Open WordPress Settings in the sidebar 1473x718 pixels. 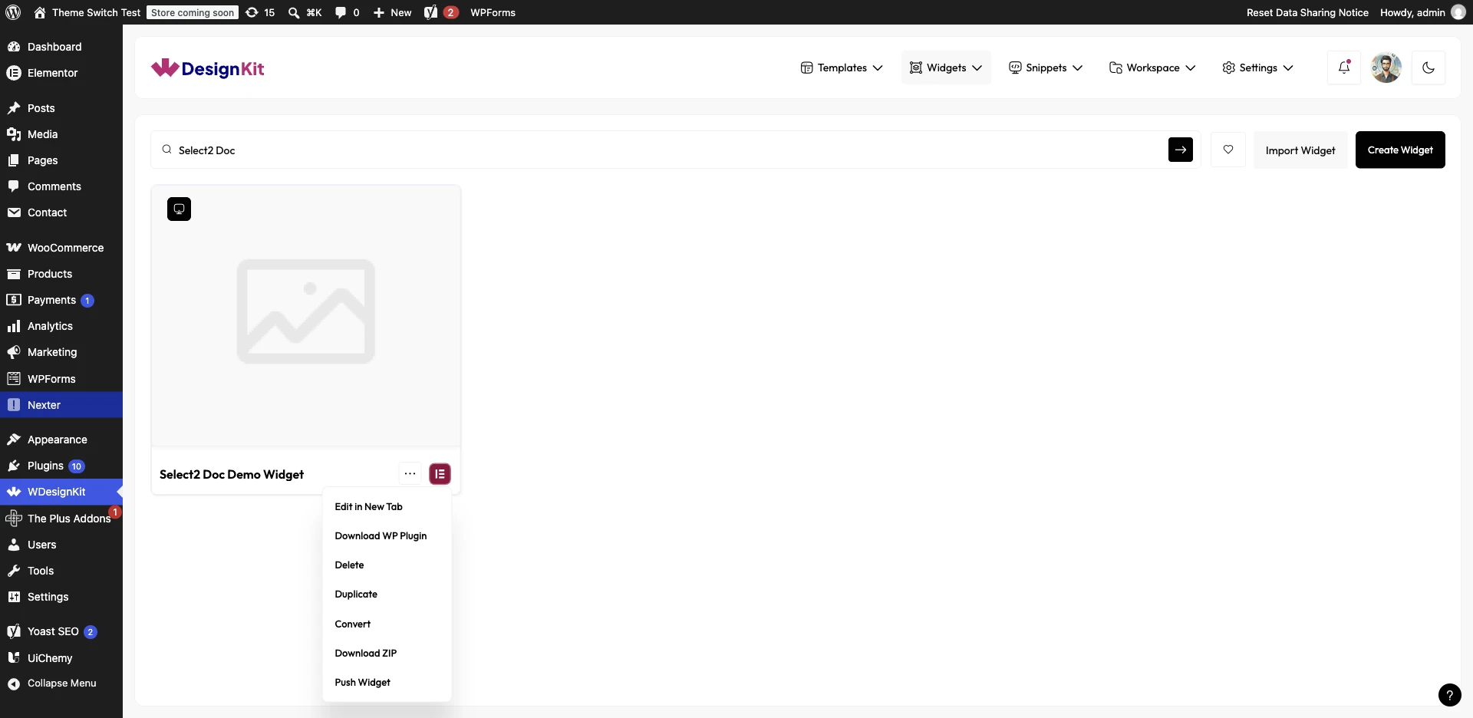(61, 597)
